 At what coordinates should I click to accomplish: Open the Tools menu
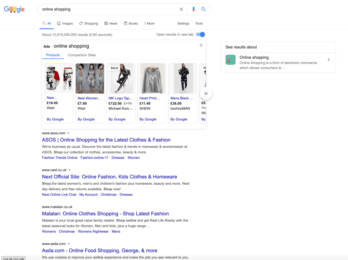pyautogui.click(x=199, y=23)
